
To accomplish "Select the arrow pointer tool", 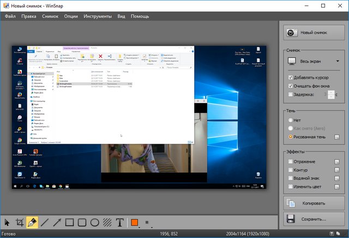I will (x=8, y=223).
